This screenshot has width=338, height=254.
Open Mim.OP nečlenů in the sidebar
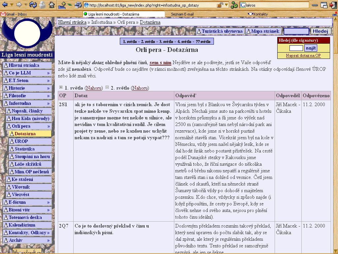pos(30,172)
